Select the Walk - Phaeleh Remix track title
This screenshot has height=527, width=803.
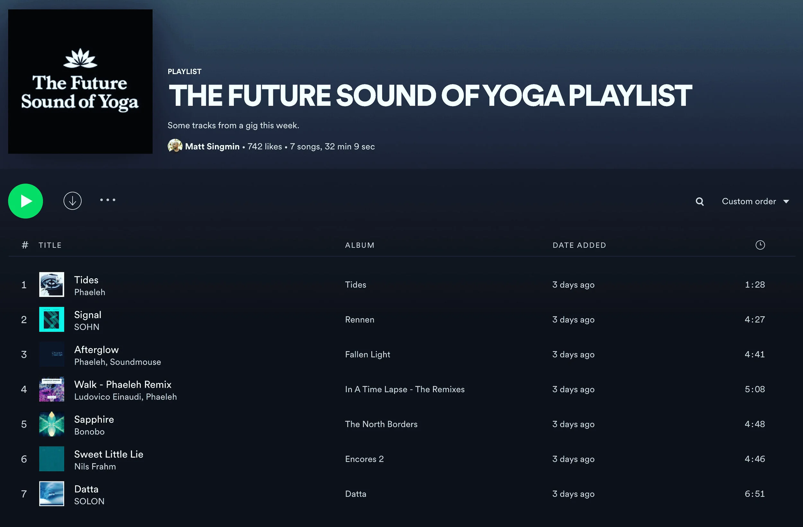click(123, 384)
